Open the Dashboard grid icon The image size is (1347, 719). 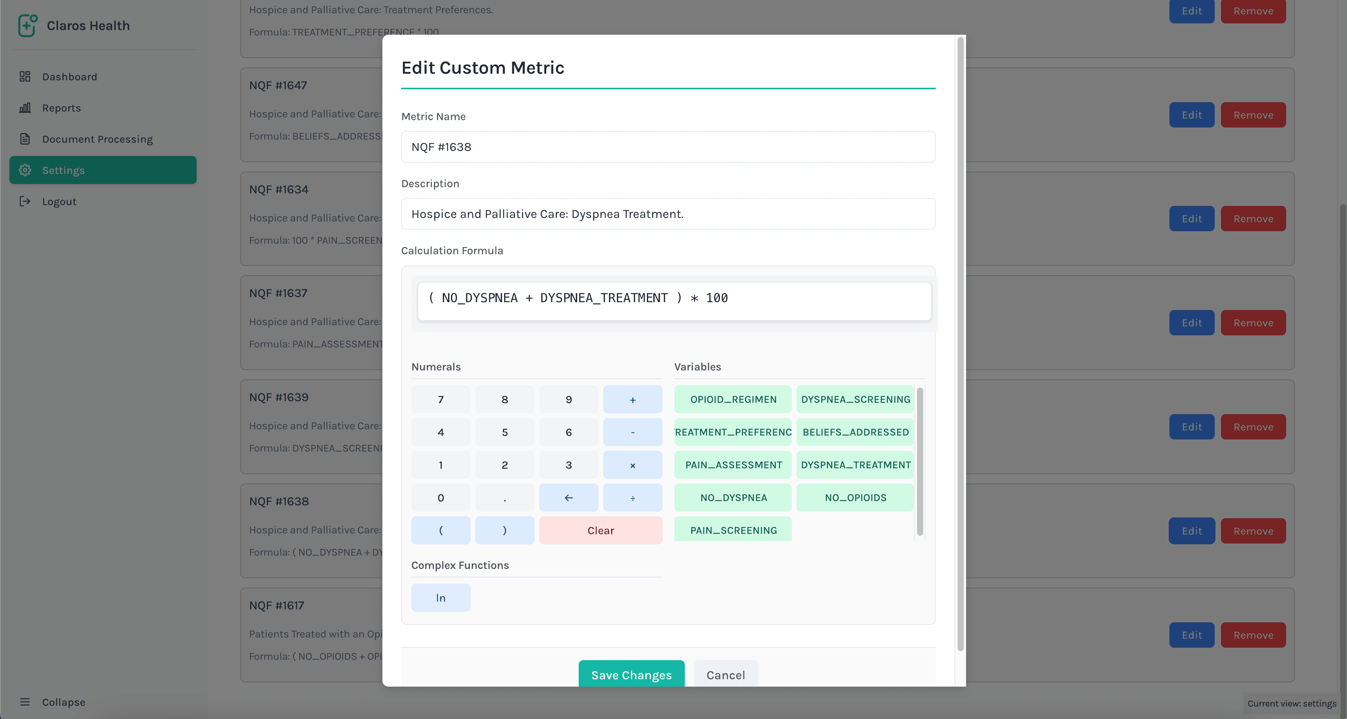(25, 77)
